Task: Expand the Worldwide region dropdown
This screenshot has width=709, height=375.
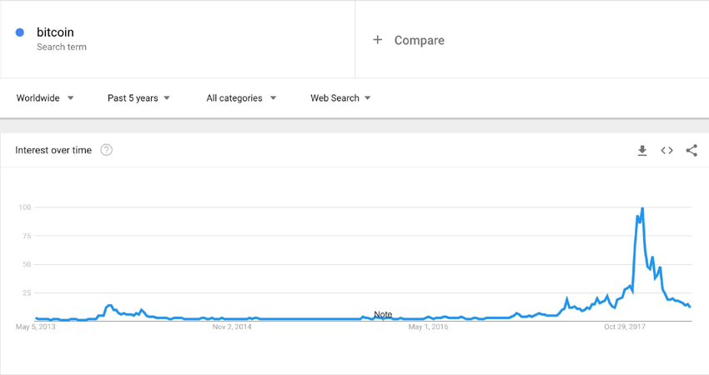Action: click(x=45, y=98)
